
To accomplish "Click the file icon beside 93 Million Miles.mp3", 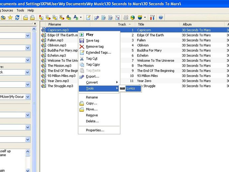I will [x=43, y=76].
